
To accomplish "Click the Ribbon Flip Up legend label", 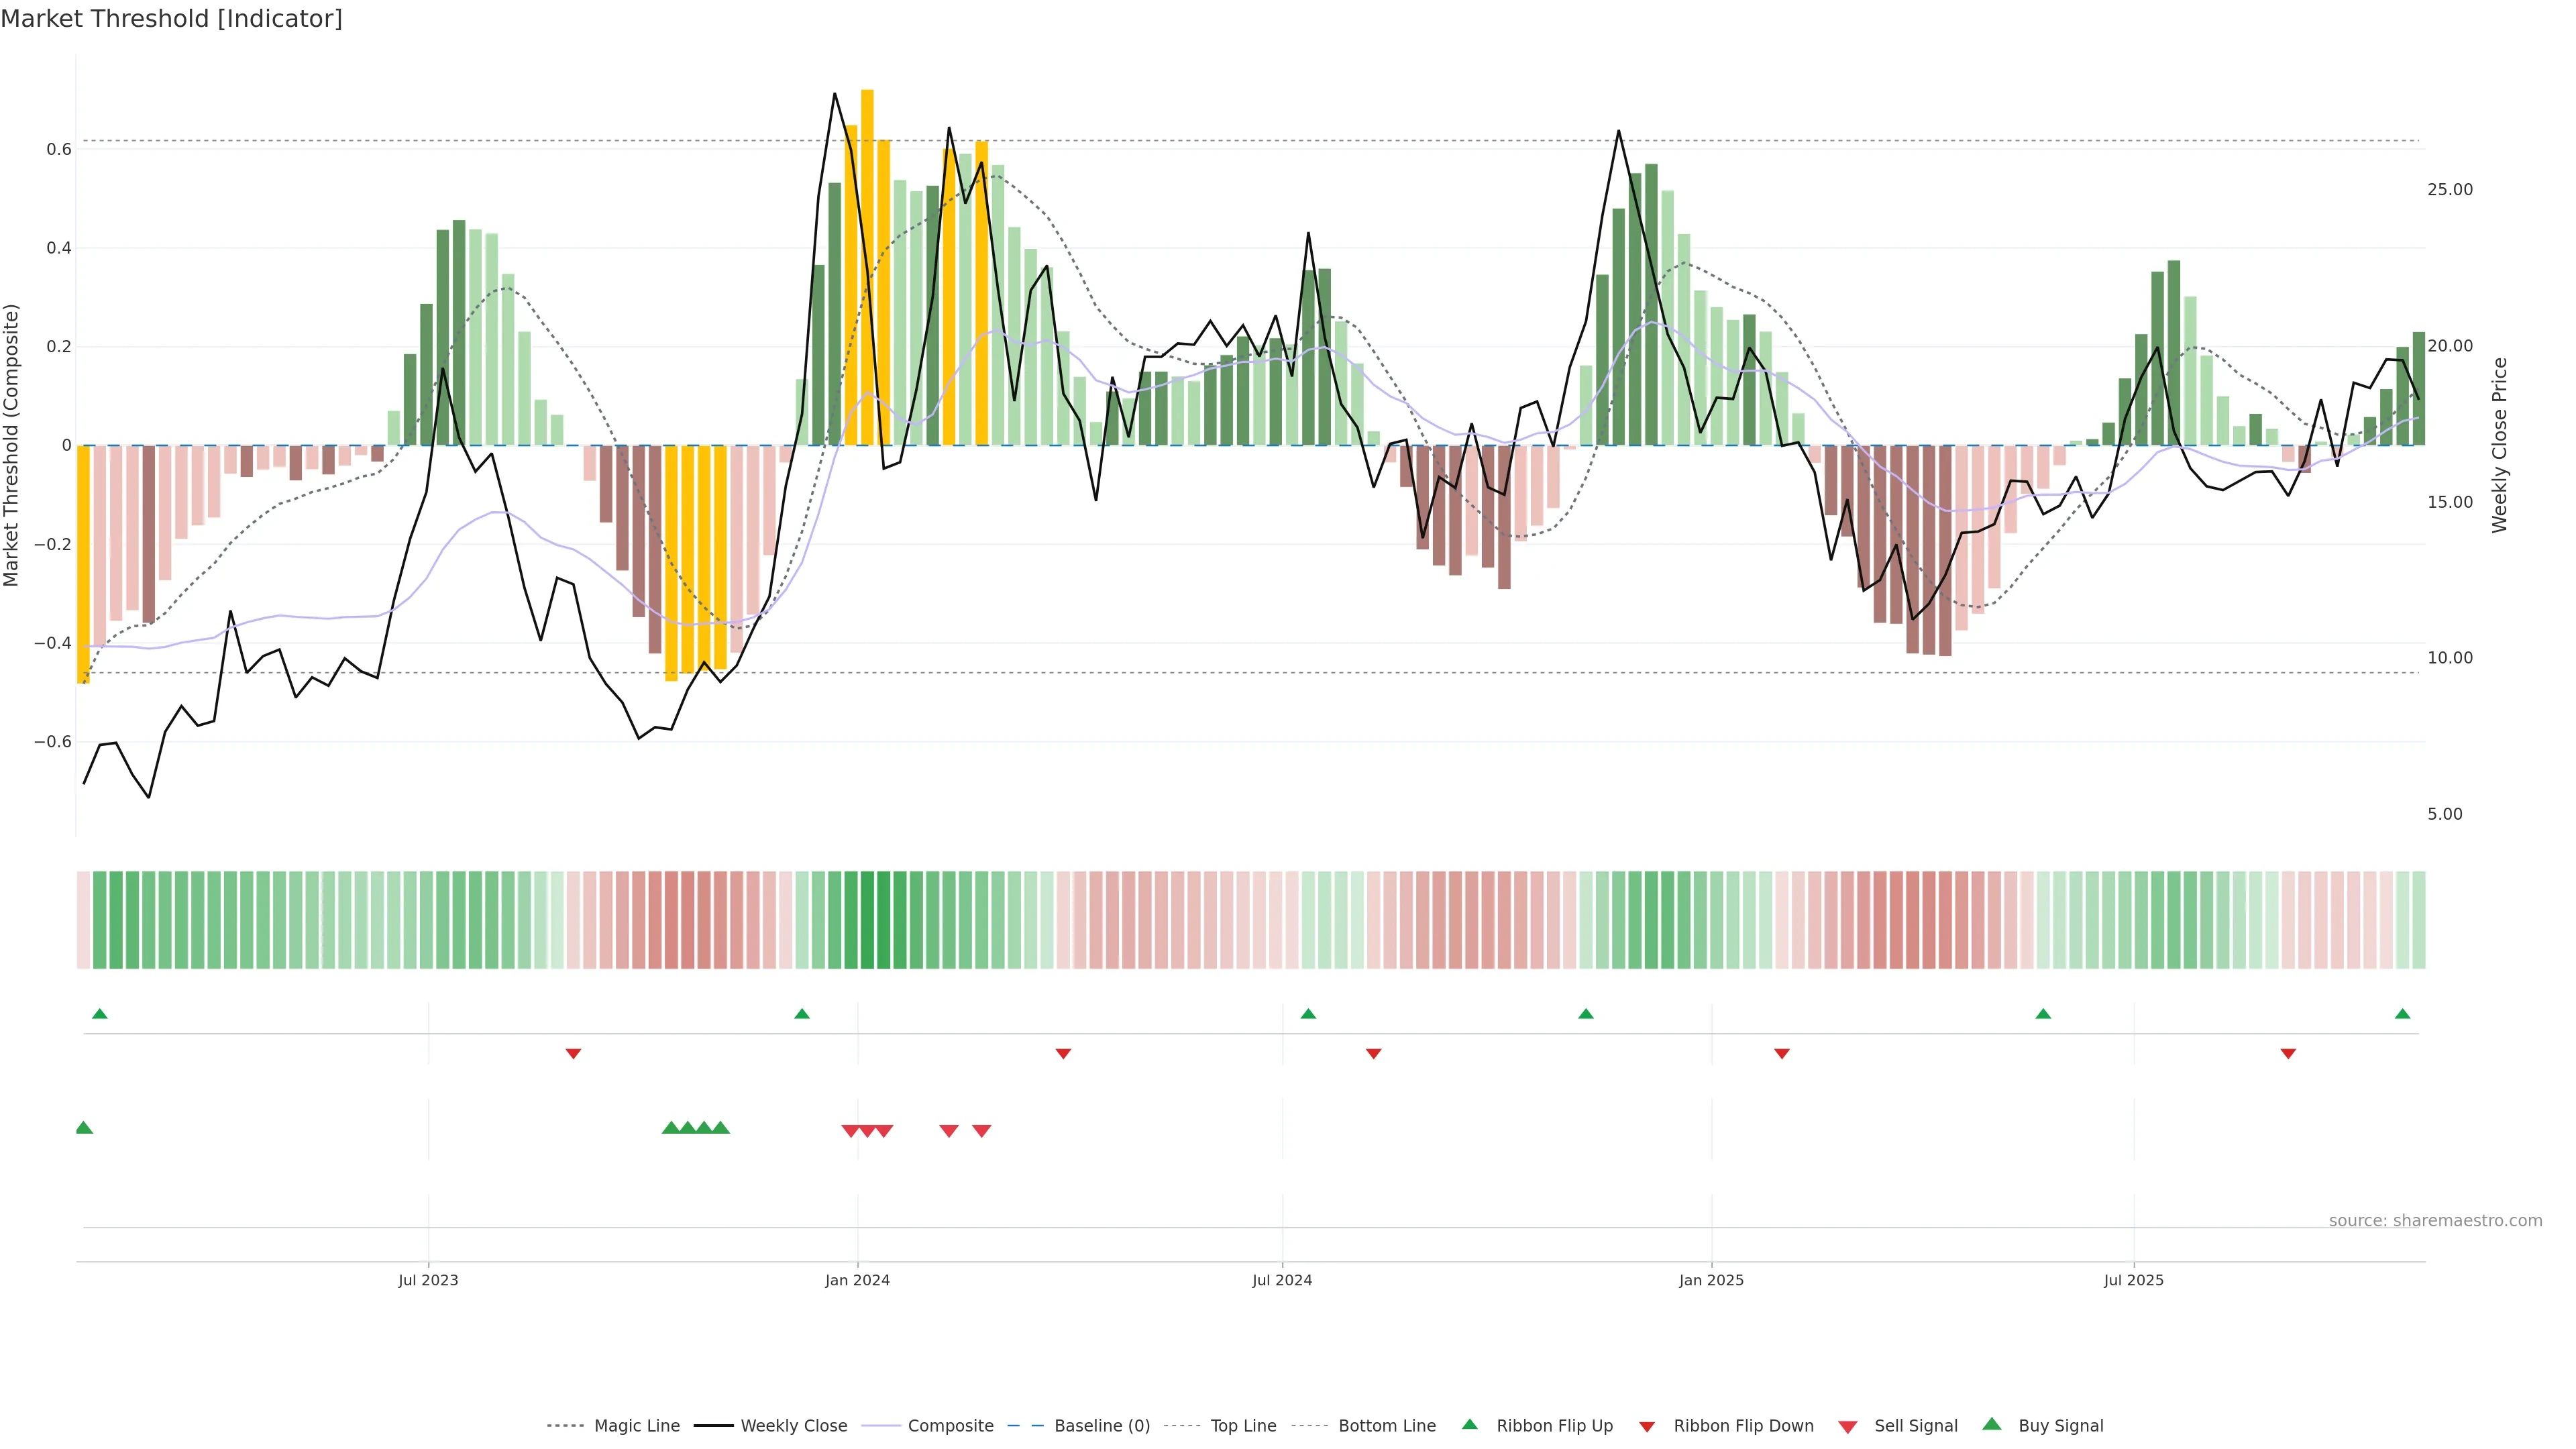I will click(1554, 1426).
